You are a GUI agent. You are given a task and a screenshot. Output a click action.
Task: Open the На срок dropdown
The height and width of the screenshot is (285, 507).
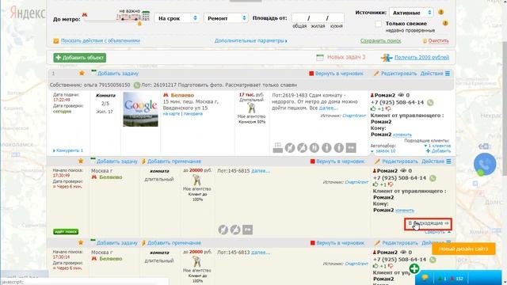(x=177, y=18)
